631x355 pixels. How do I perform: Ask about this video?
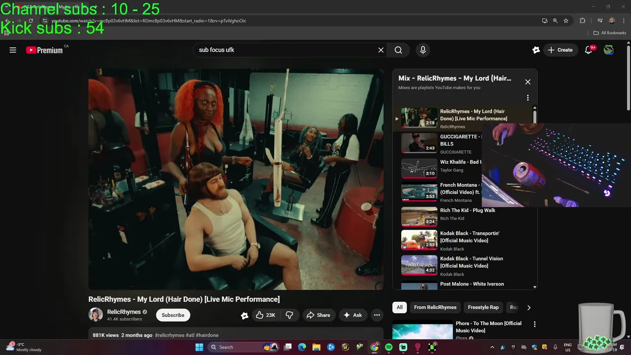[x=352, y=315]
